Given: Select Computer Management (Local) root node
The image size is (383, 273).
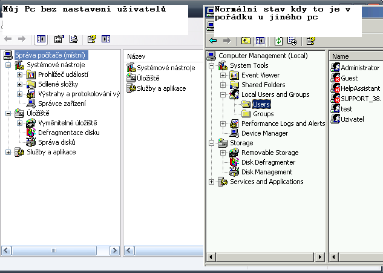Looking at the screenshot, I should (263, 56).
